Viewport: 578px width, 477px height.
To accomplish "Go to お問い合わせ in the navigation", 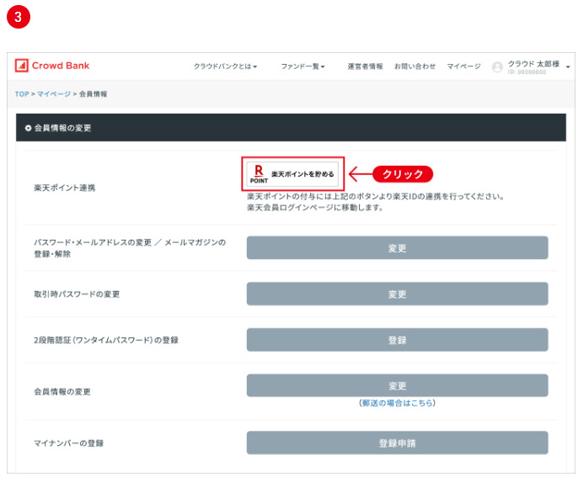I will [x=415, y=66].
